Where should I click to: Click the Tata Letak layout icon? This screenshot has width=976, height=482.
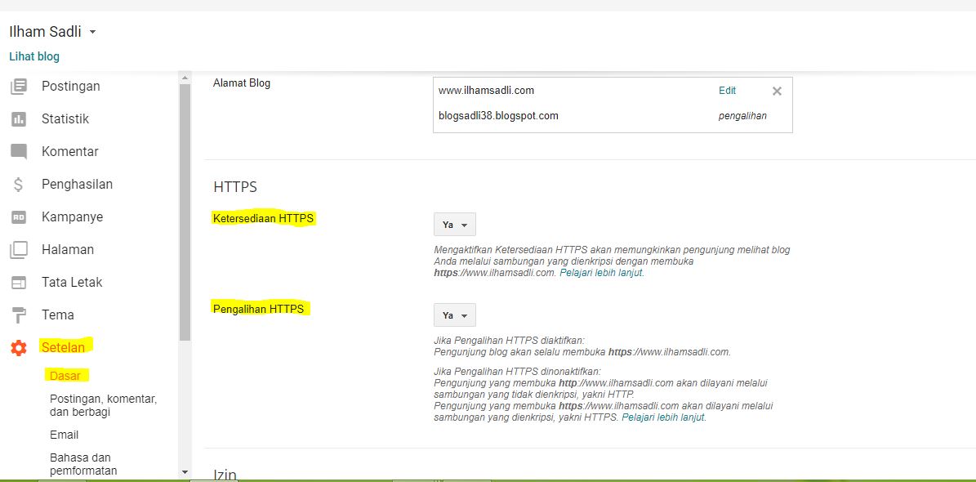click(18, 283)
